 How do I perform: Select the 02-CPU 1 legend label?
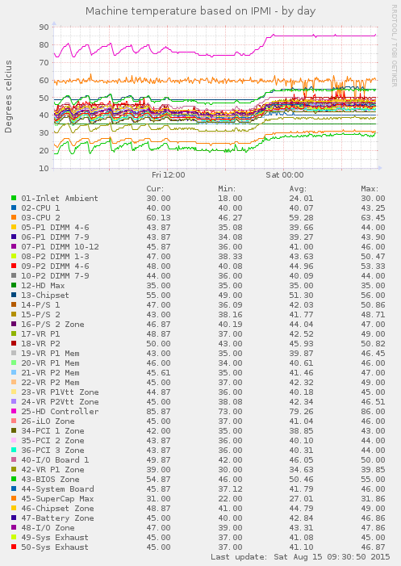pyautogui.click(x=40, y=208)
